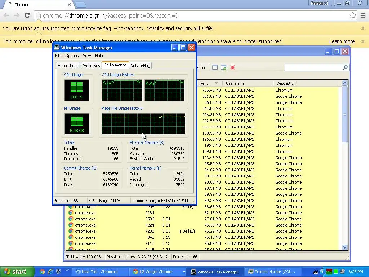The image size is (369, 277).
Task: Open Chrome's hamburger menu
Action: click(363, 16)
